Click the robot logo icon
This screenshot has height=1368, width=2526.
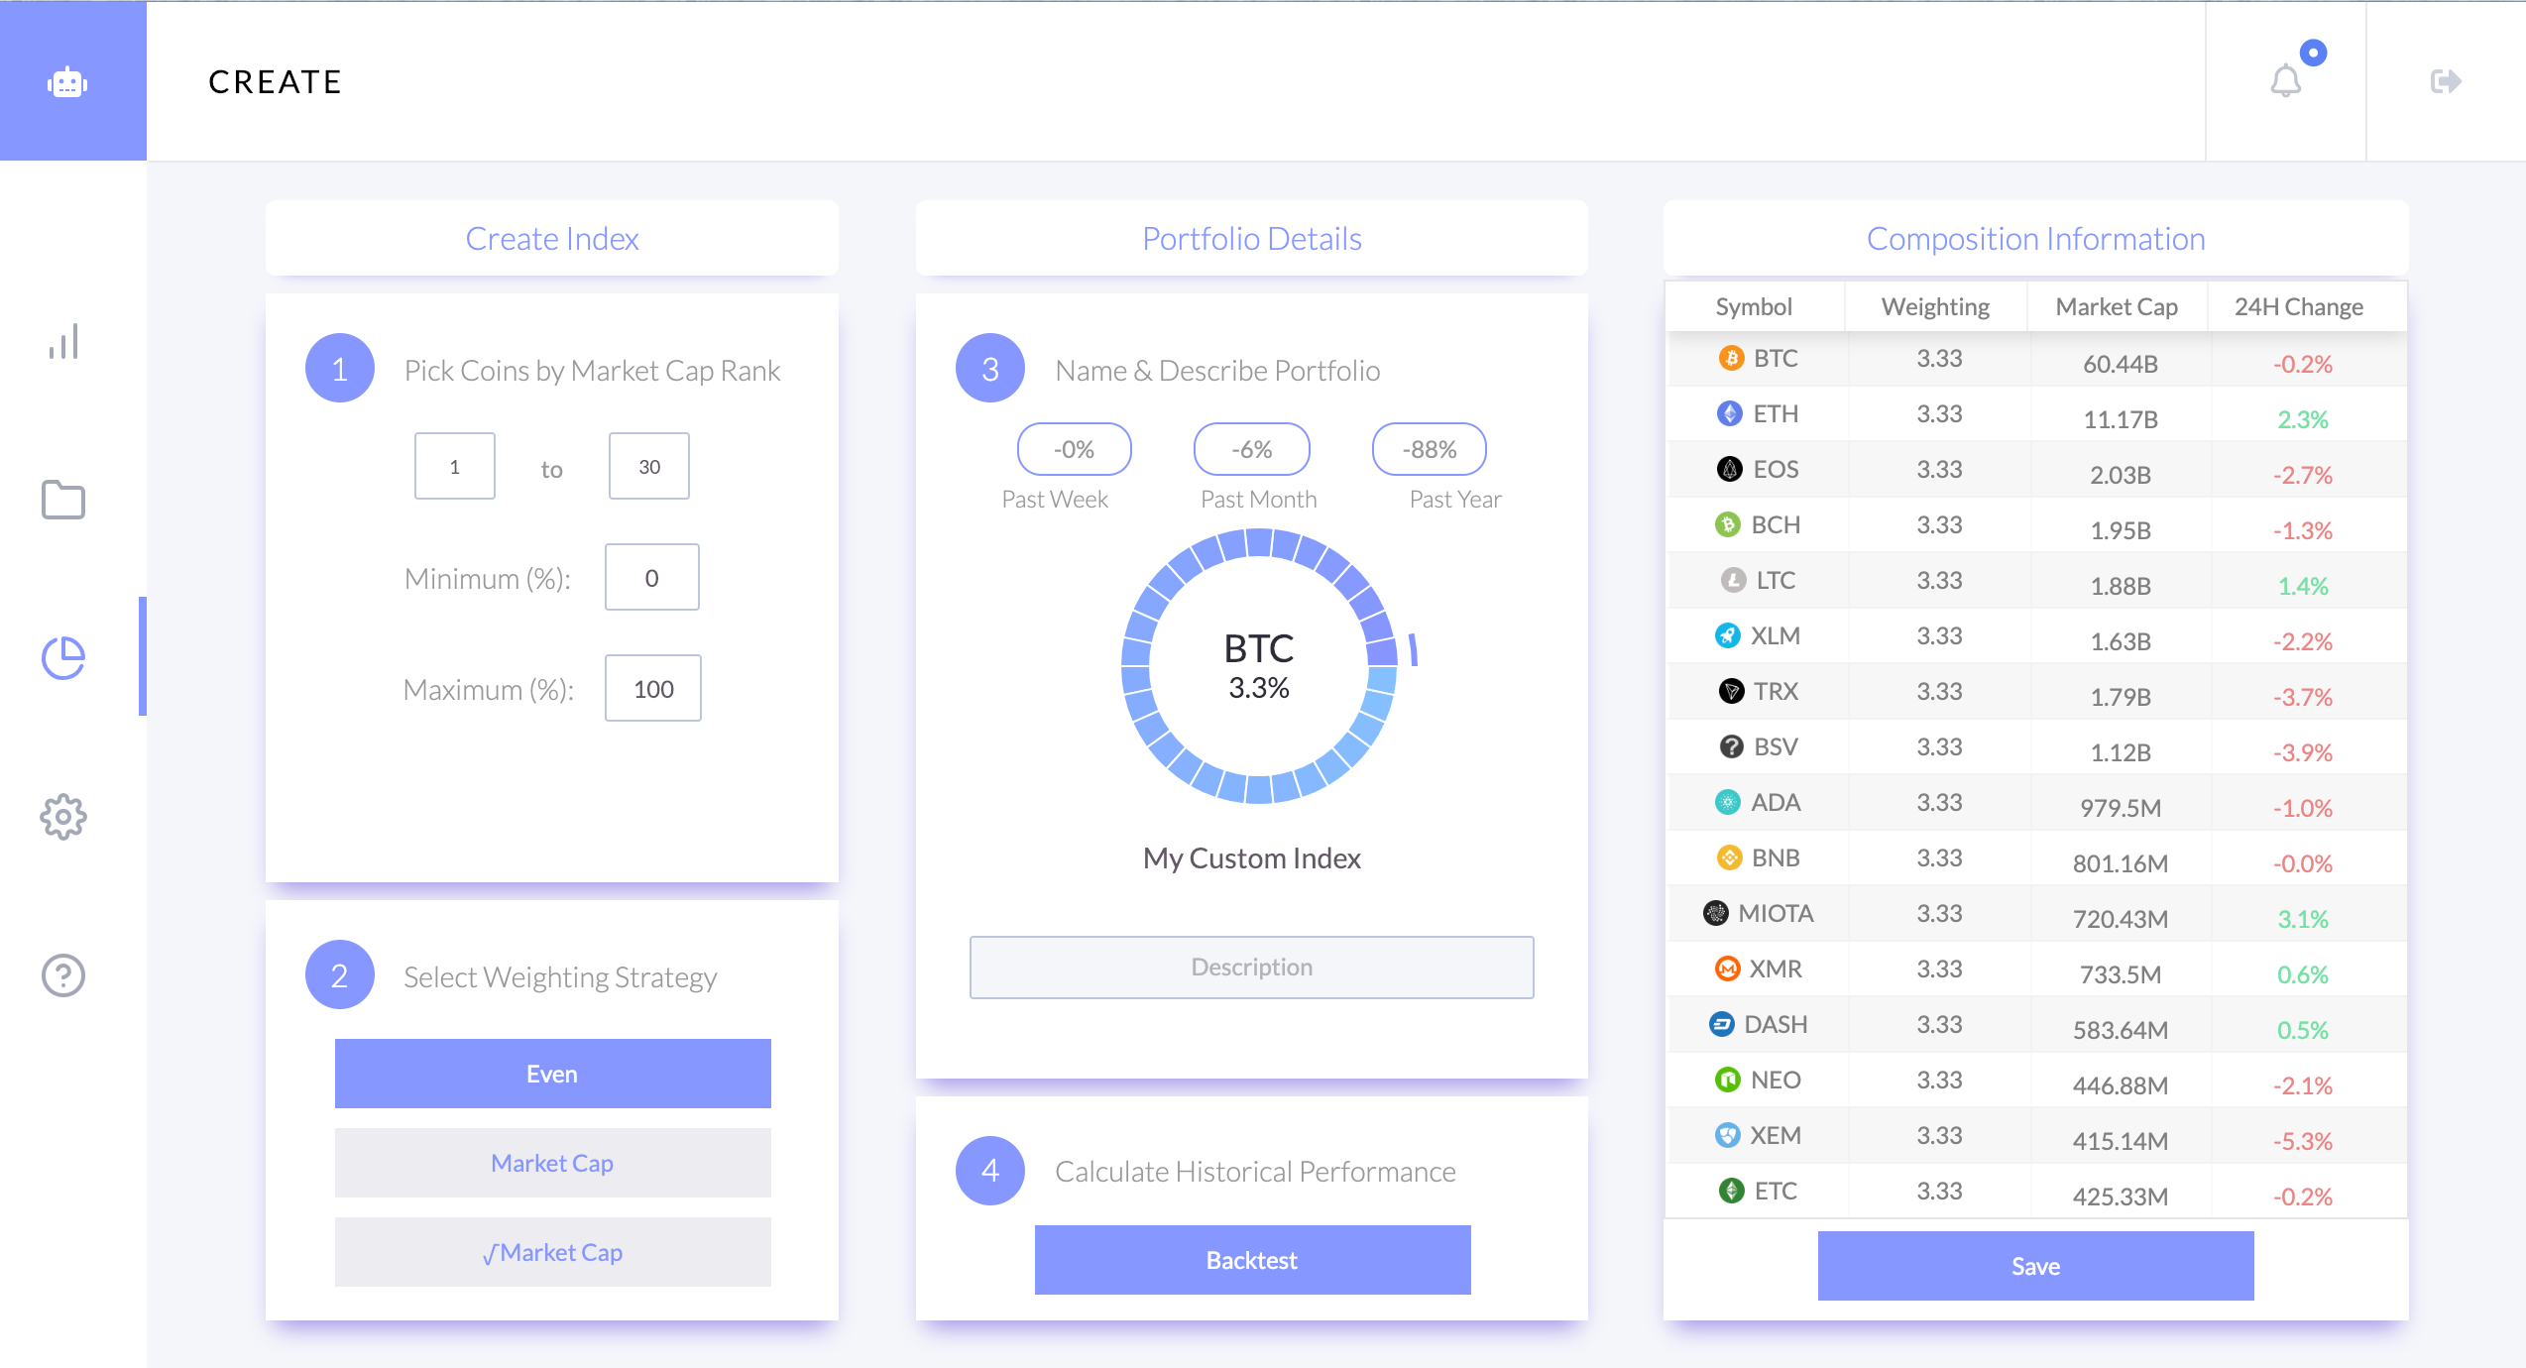[67, 82]
